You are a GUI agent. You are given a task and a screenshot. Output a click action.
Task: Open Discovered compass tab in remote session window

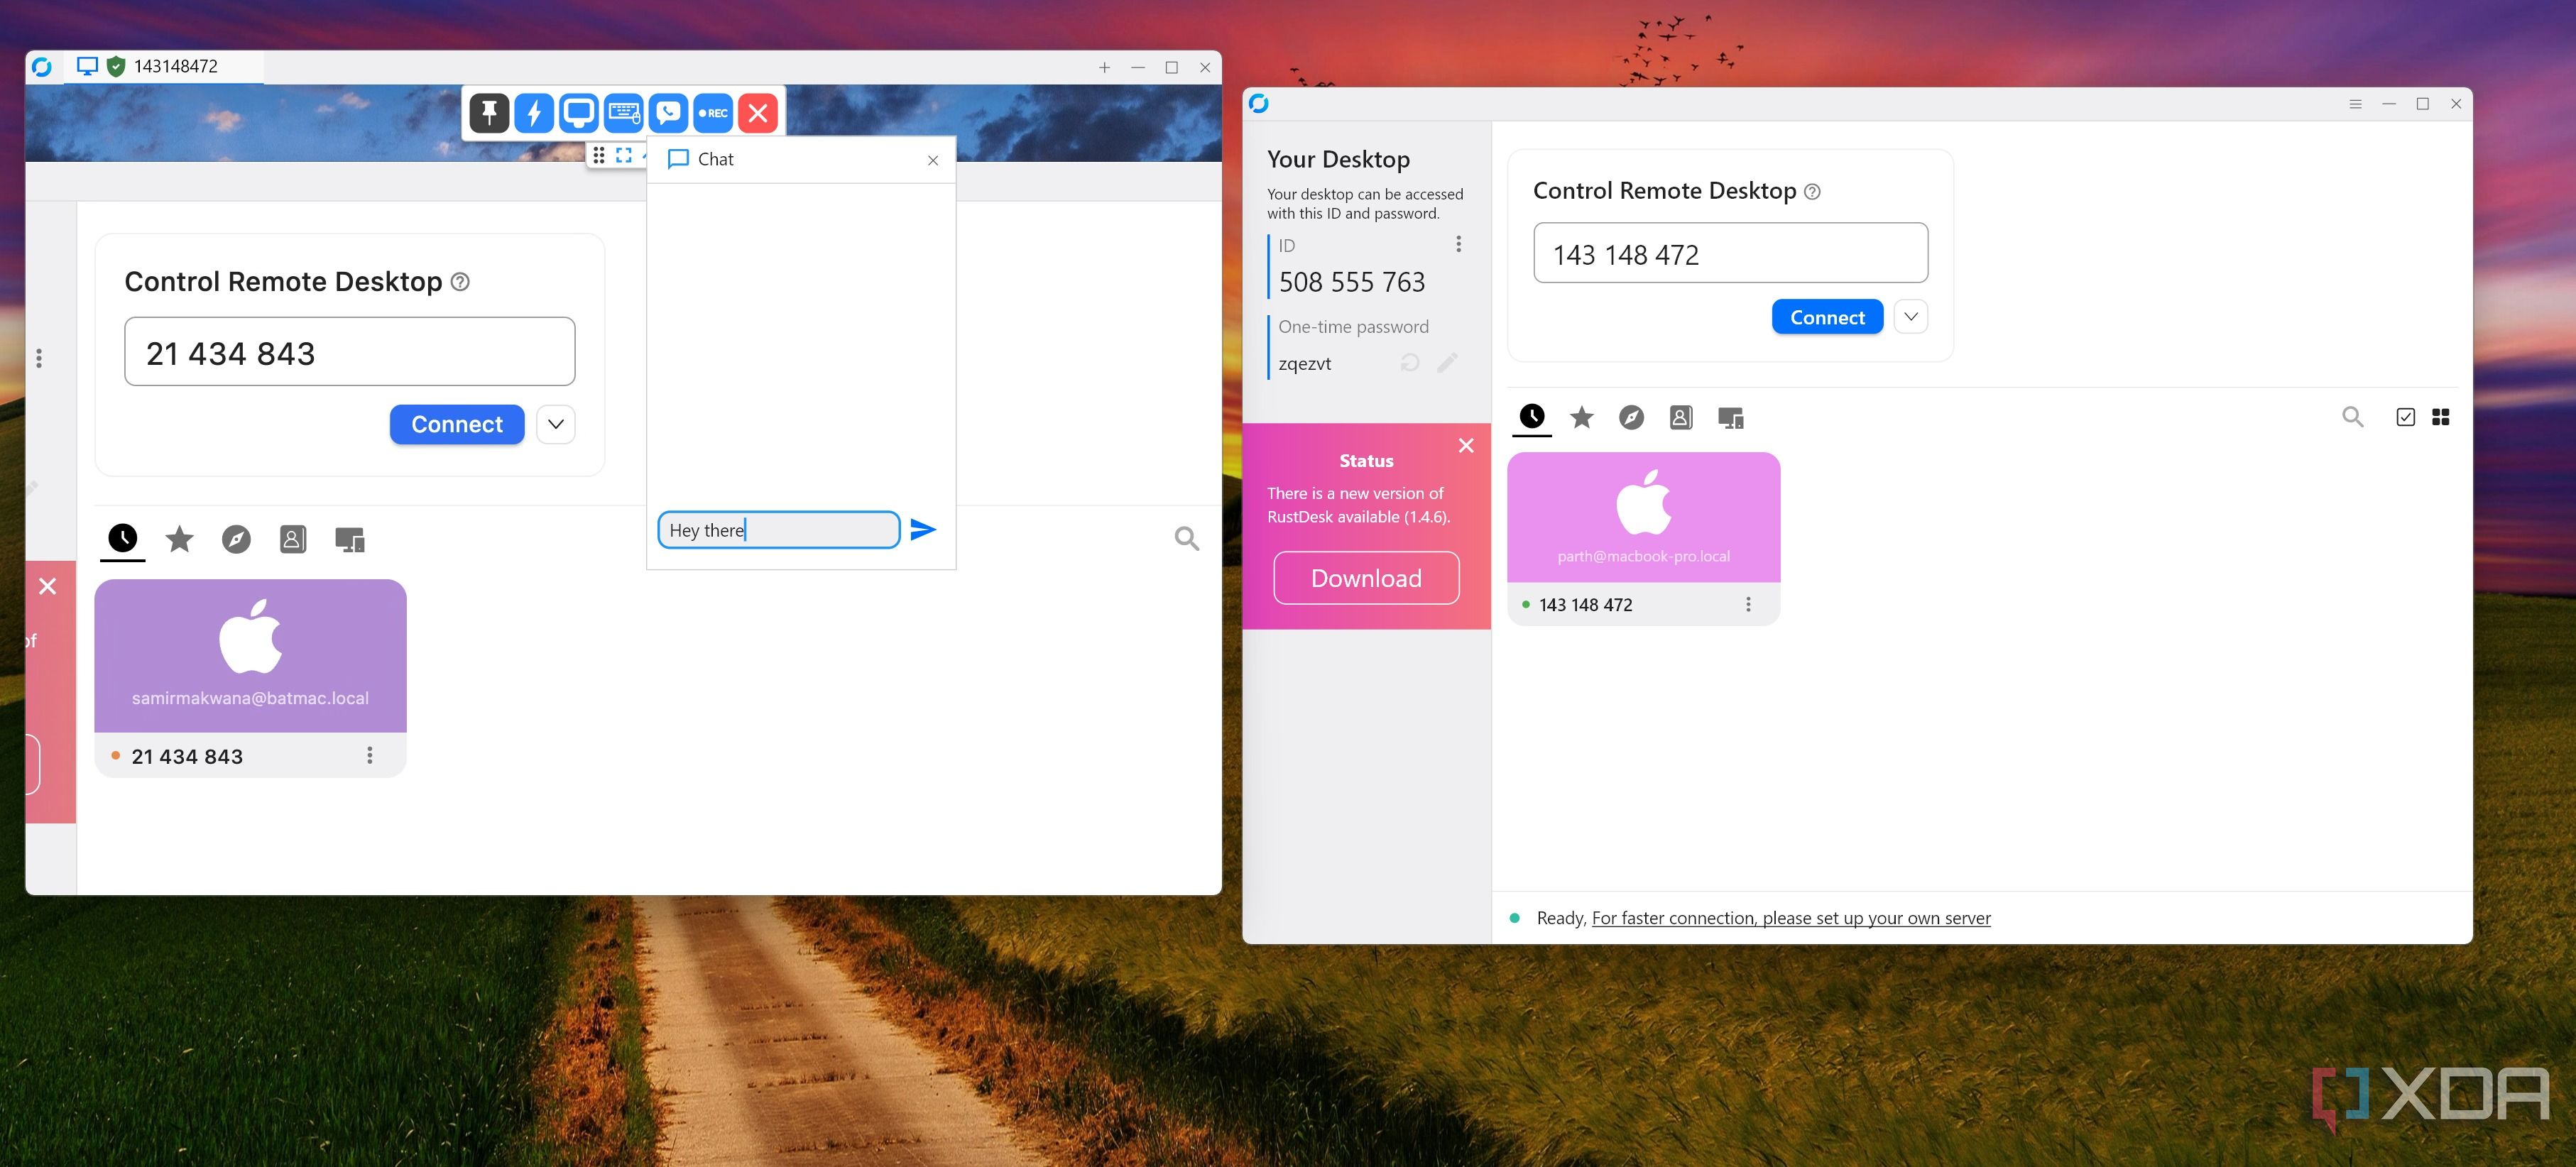[236, 539]
